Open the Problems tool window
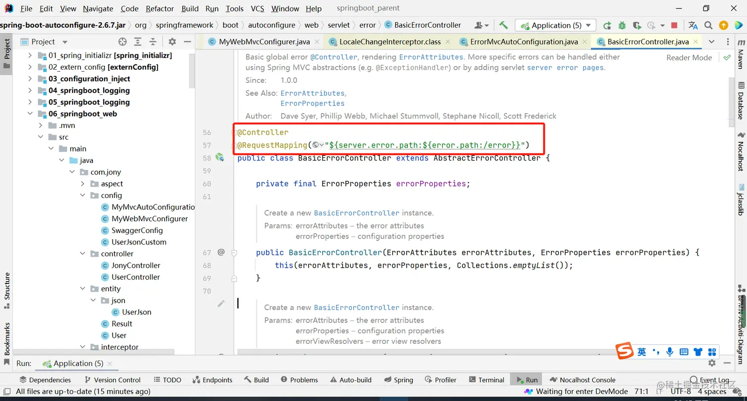Screen dimensions: 747x401 point(299,380)
